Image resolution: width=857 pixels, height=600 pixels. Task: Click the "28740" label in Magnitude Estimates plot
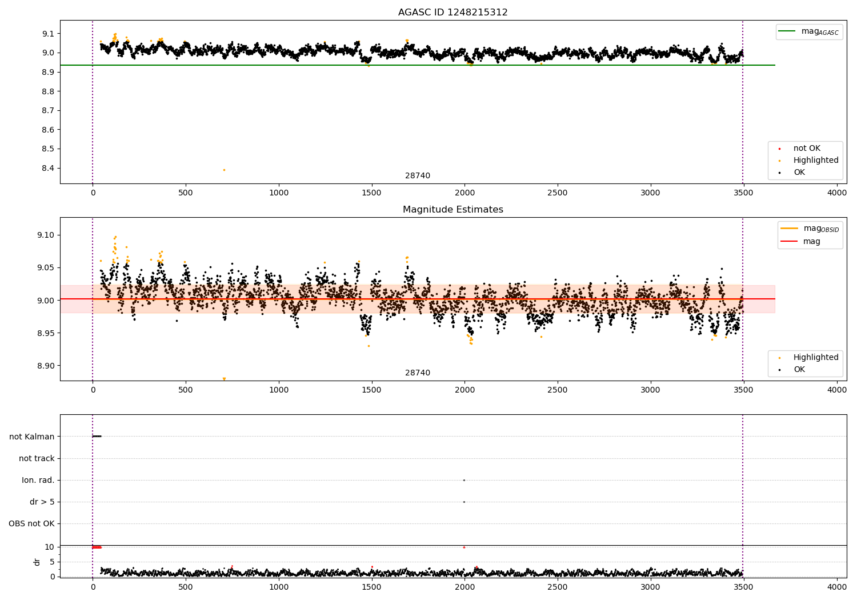tap(418, 373)
